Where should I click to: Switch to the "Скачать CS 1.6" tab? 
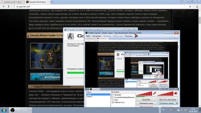38,2
